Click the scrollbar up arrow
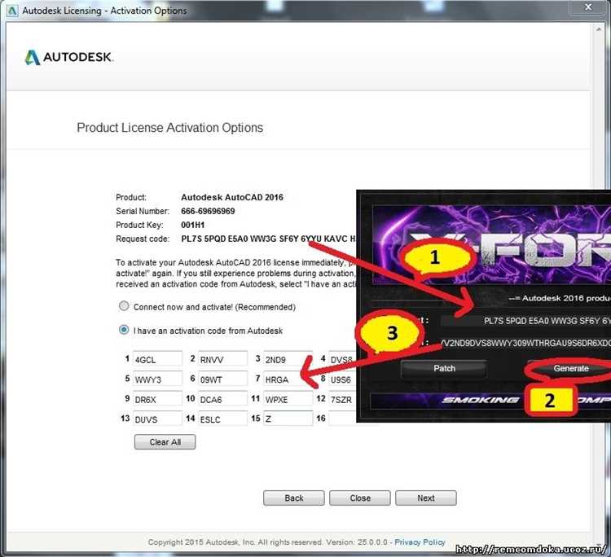Screen dimensions: 611x557 pyautogui.click(x=598, y=29)
